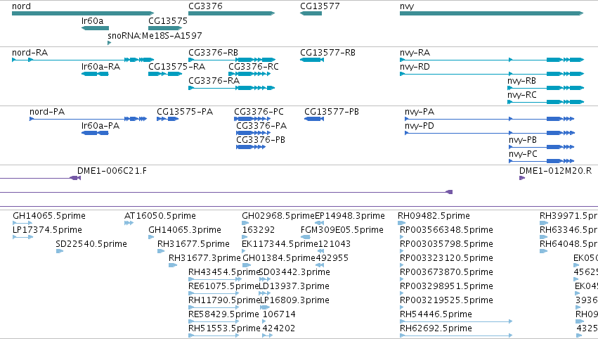Click the nord gene label
This screenshot has height=339, width=598.
coord(21,6)
